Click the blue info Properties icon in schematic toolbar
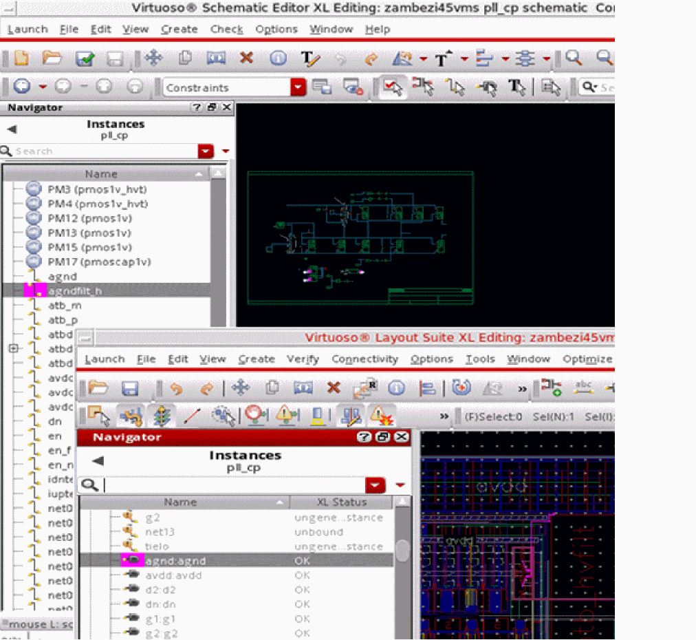 tap(278, 58)
